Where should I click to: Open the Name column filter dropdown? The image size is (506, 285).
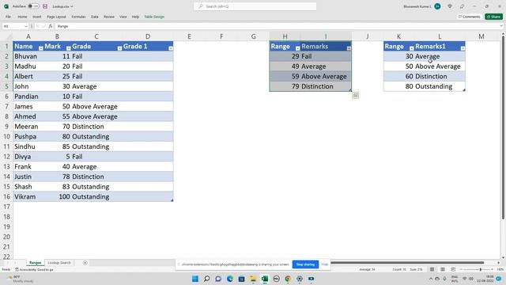40,48
